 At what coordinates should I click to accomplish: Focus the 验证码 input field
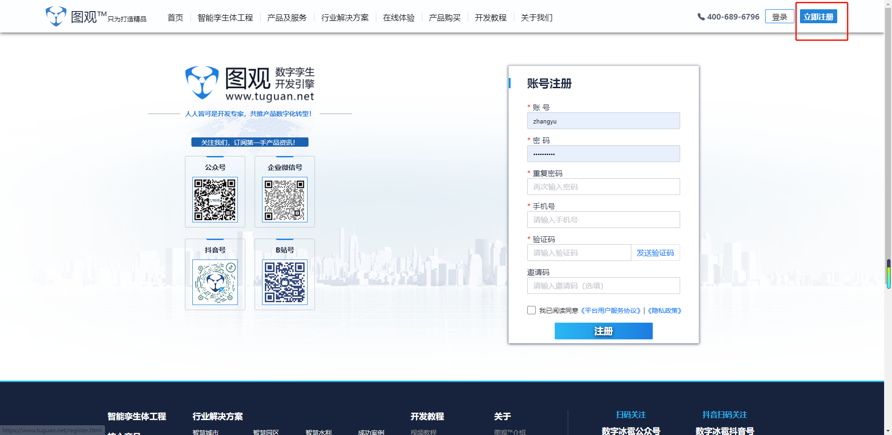(x=579, y=253)
